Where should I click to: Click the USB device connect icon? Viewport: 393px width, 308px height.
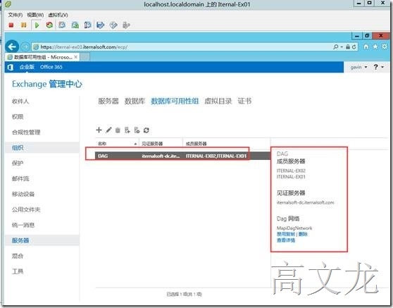[126, 25]
